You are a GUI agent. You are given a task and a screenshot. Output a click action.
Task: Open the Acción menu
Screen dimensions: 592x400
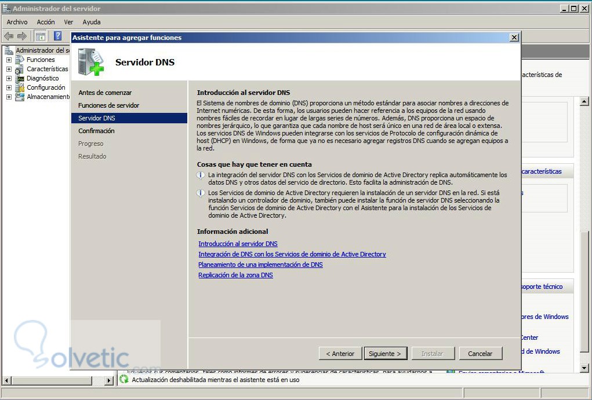[46, 22]
